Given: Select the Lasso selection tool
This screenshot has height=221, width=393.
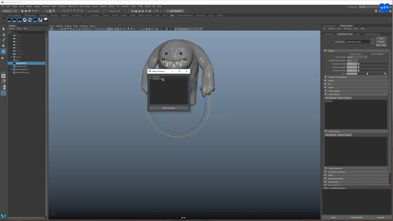Looking at the screenshot, I should [3, 34].
